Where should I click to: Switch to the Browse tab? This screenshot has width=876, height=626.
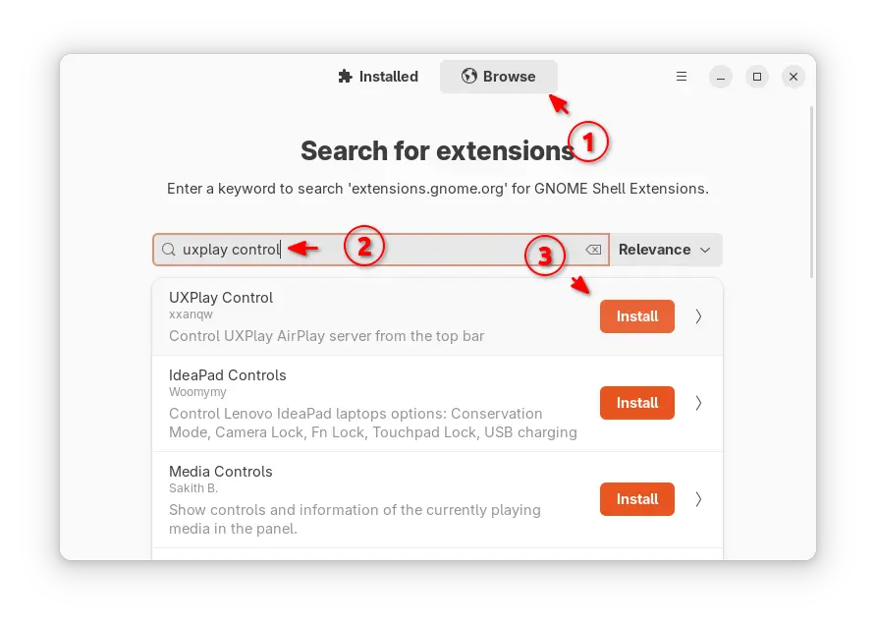(x=498, y=77)
